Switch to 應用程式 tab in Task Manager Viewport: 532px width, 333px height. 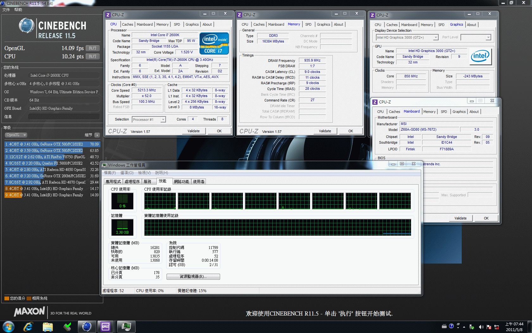pos(113,182)
